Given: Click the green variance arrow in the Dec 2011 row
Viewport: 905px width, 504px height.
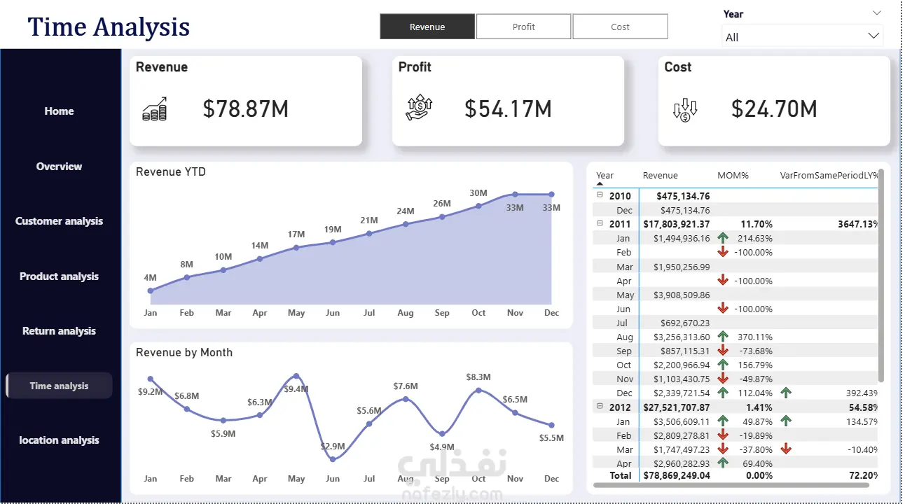Looking at the screenshot, I should point(786,393).
